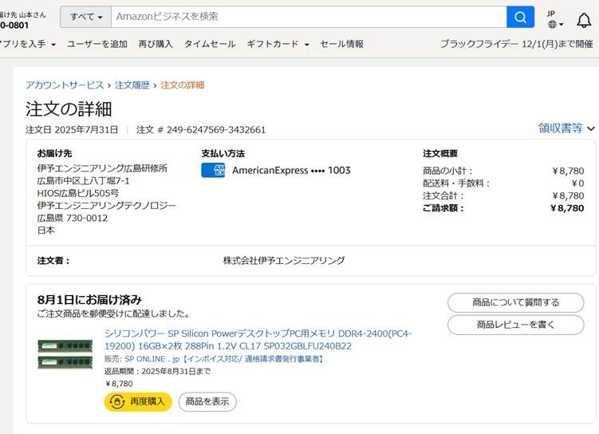Expand the ギフトカード menu
Viewport: 599px width, 434px height.
(278, 44)
